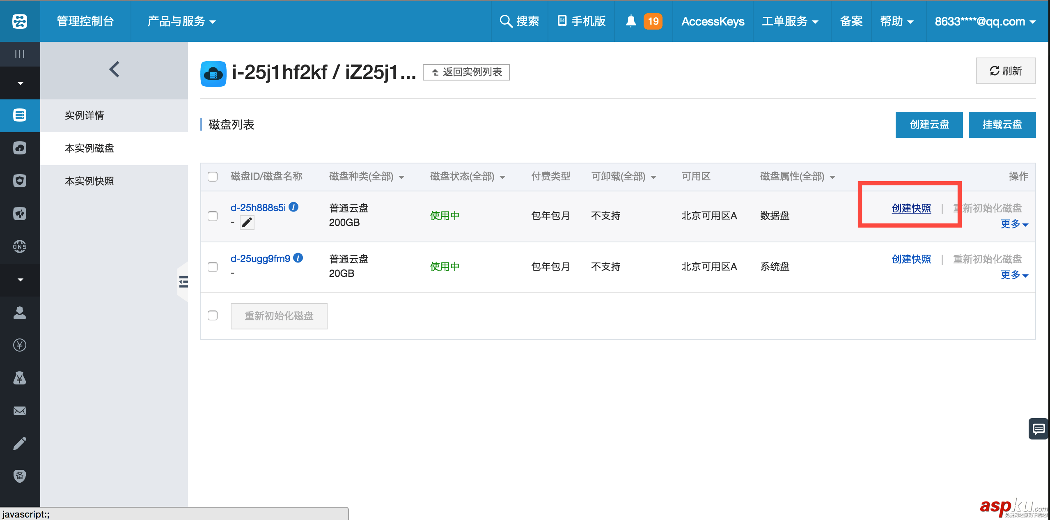Click the Aliyun logo icon
The width and height of the screenshot is (1050, 520).
pos(20,21)
